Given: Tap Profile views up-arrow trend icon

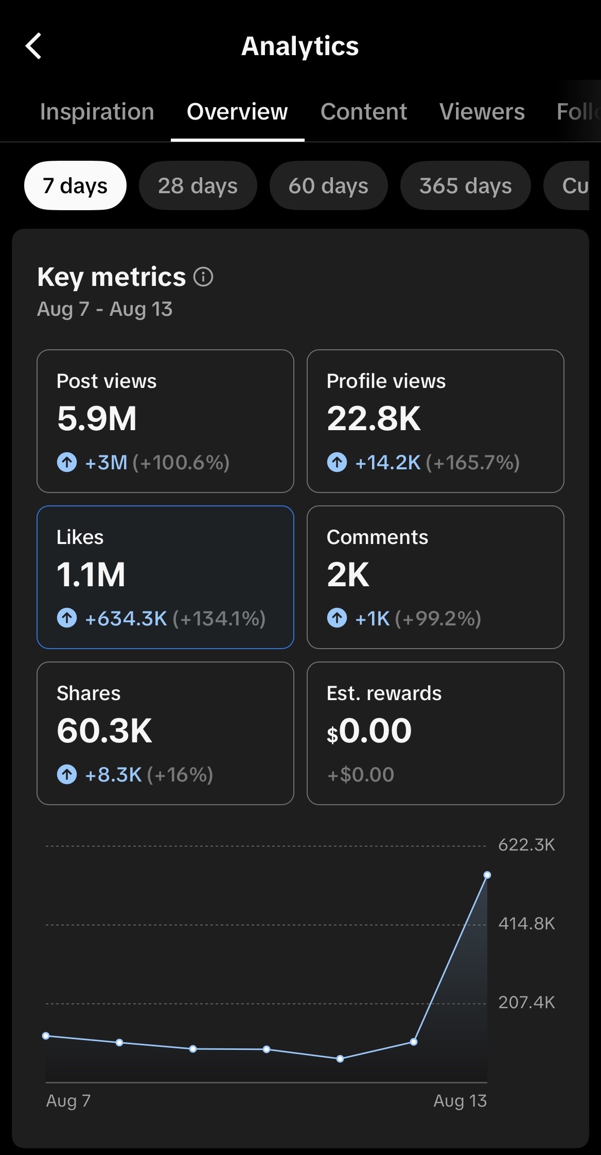Looking at the screenshot, I should pyautogui.click(x=337, y=462).
